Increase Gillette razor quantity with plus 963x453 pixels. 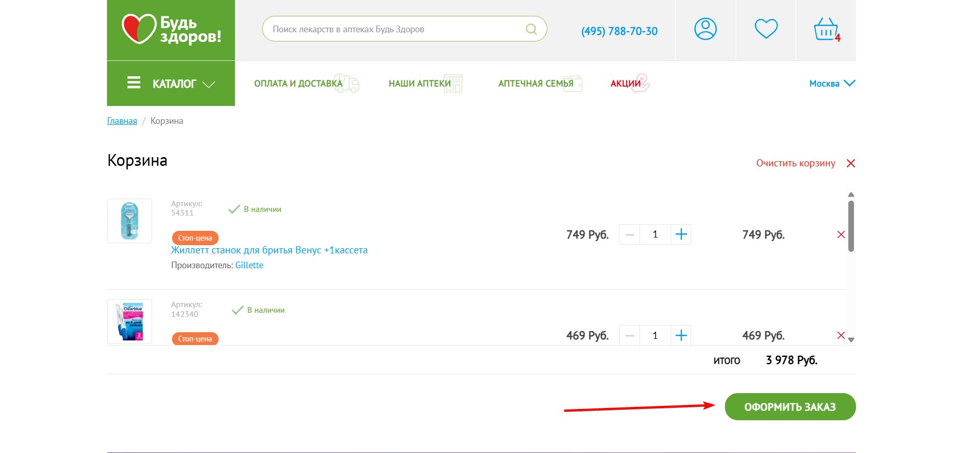click(x=681, y=234)
